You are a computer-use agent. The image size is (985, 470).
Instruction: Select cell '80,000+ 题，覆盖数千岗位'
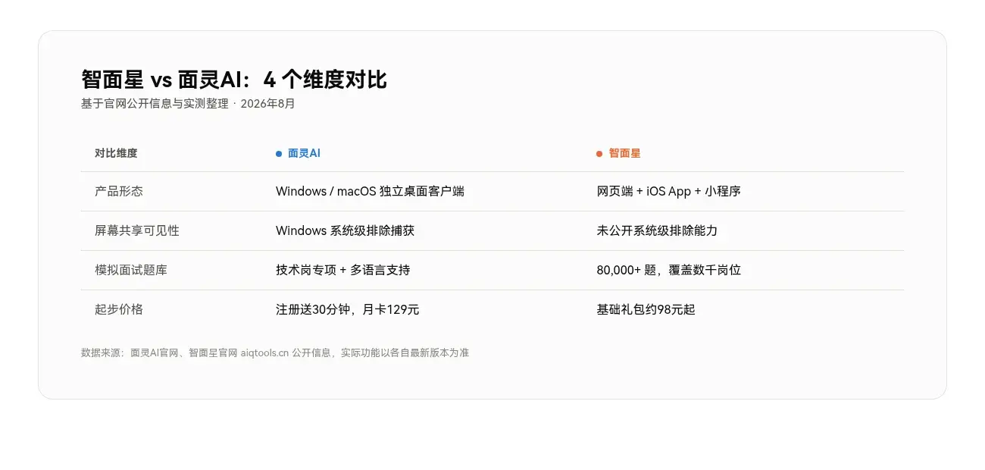[x=668, y=271]
